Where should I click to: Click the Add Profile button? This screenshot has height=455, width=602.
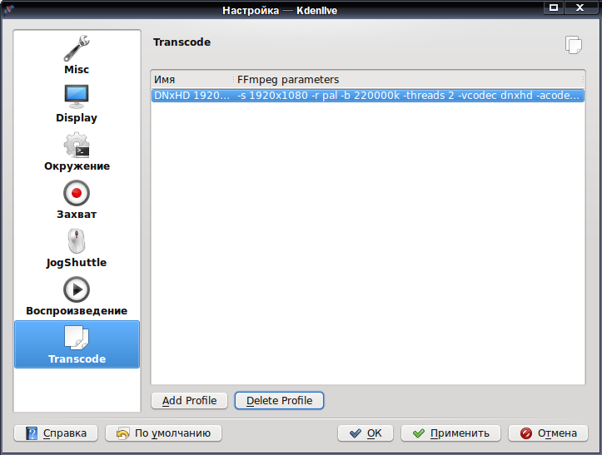tap(189, 401)
